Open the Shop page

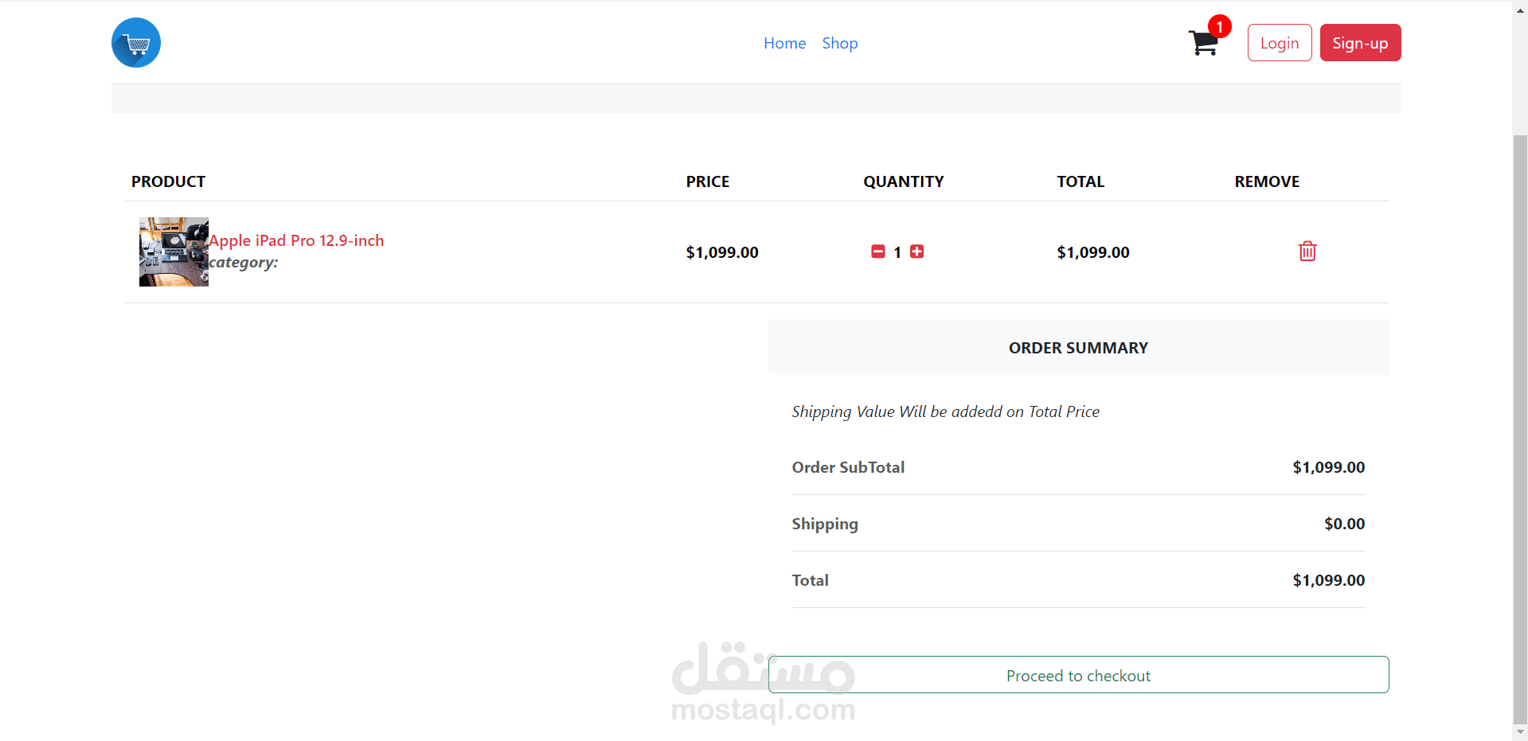tap(840, 43)
